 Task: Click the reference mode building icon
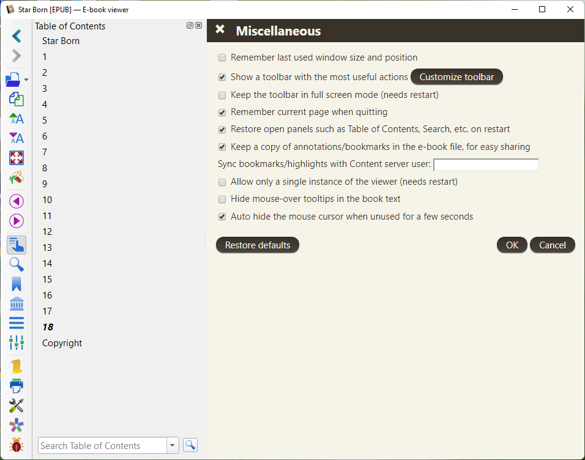(17, 303)
